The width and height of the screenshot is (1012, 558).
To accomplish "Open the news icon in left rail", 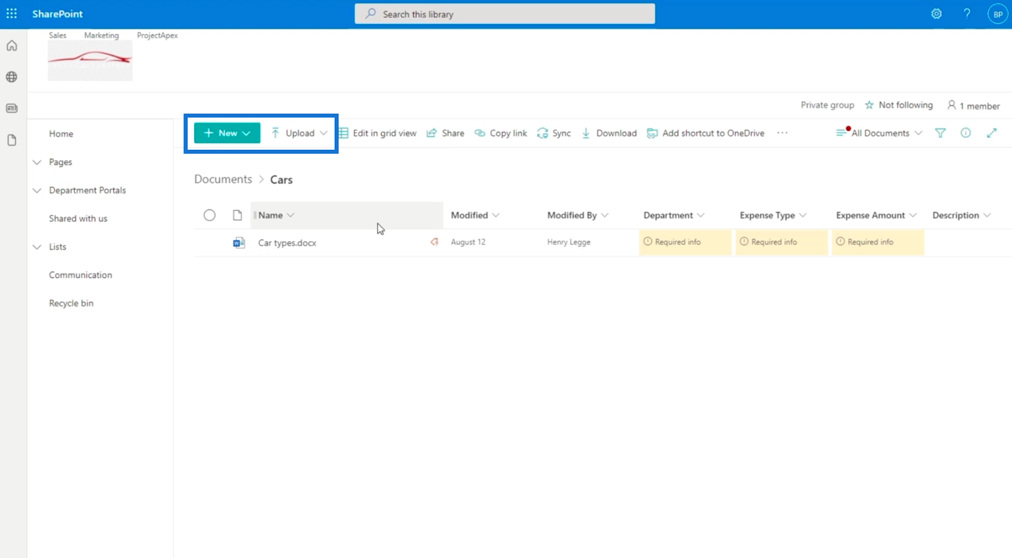I will (x=11, y=108).
